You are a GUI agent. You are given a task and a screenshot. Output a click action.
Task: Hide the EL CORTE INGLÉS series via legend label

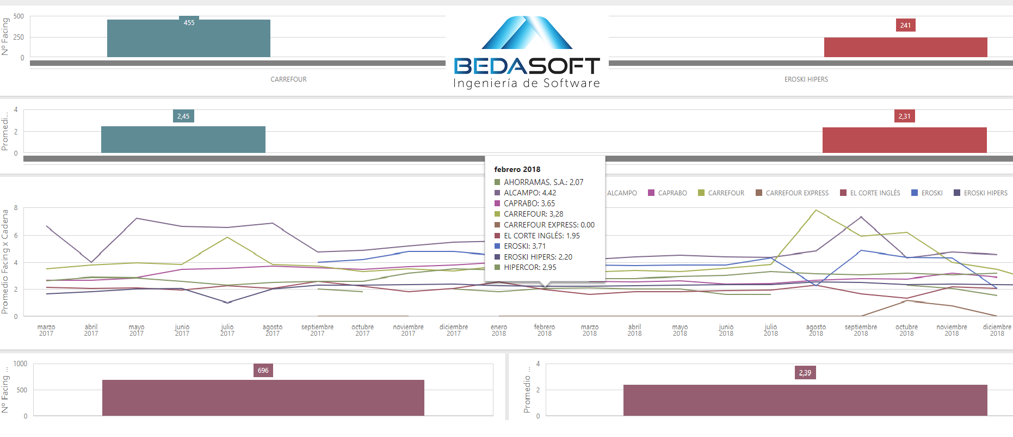tap(875, 193)
